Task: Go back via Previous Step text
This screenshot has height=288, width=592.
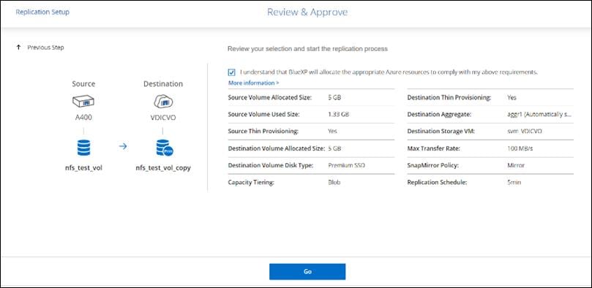Action: point(45,48)
